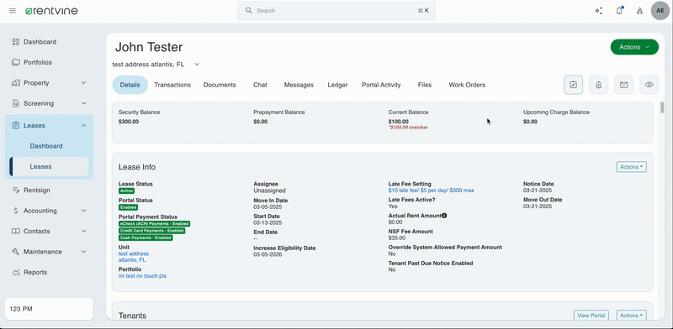The height and width of the screenshot is (329, 673).
Task: Toggle the eye visibility icon button
Action: (649, 85)
